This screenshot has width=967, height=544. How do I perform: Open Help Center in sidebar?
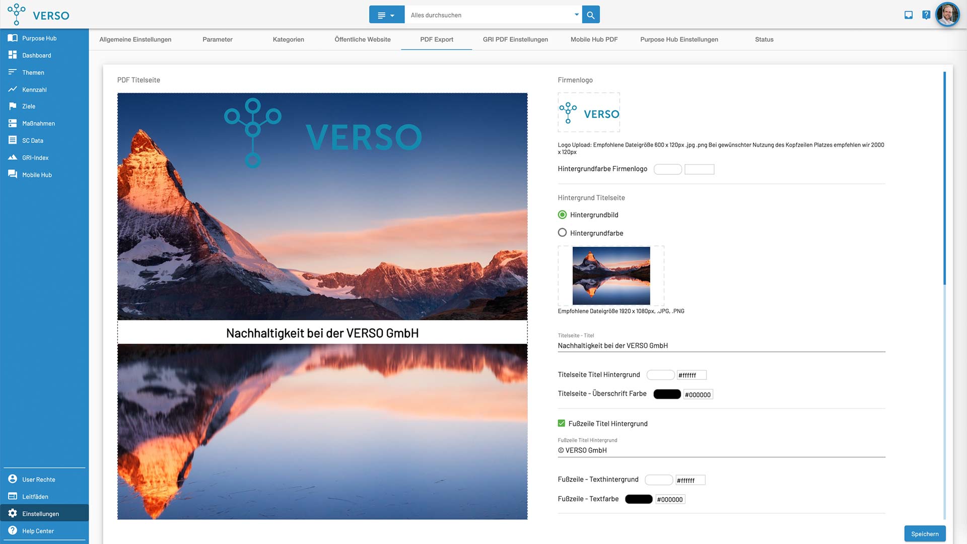point(38,531)
